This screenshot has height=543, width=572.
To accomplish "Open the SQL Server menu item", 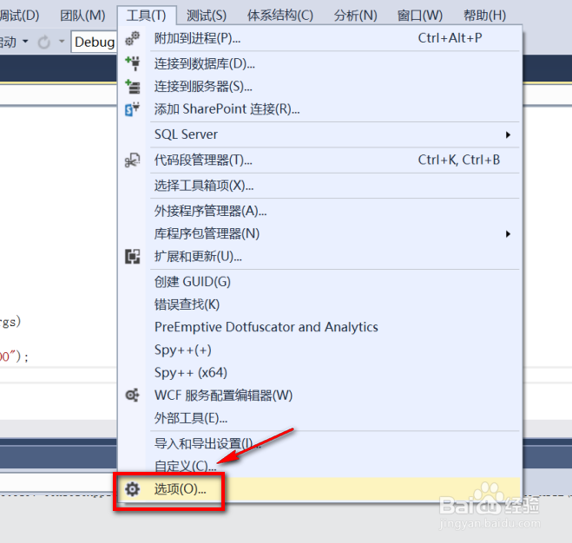I will 320,134.
